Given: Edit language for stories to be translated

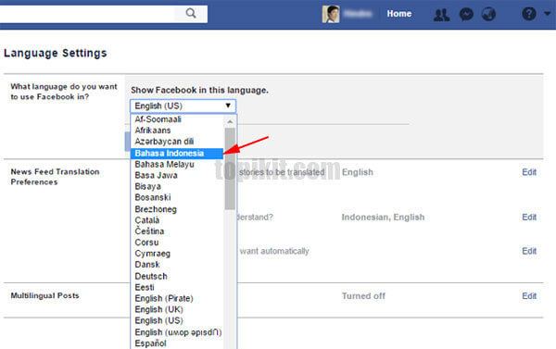Looking at the screenshot, I should tap(529, 172).
